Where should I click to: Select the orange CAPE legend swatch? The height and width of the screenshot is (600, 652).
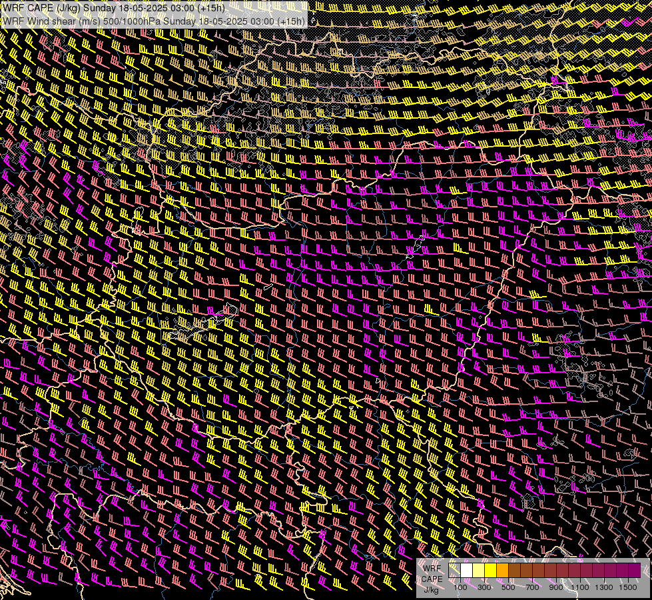(502, 571)
